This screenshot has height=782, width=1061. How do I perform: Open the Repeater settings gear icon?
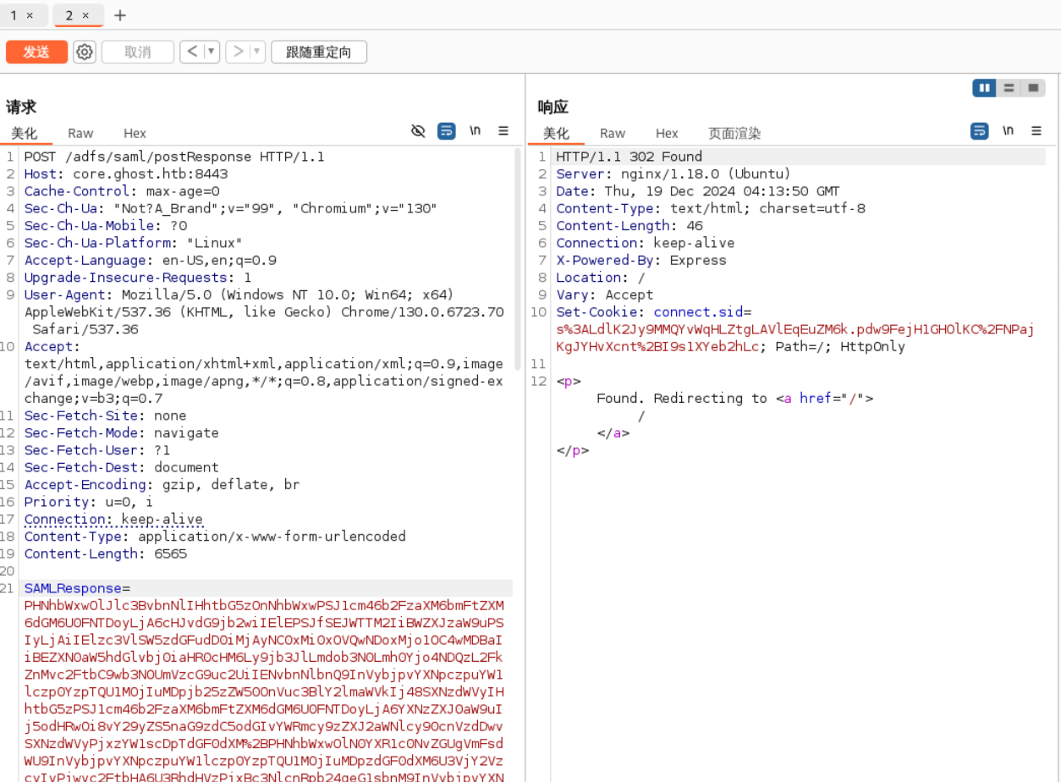click(85, 52)
